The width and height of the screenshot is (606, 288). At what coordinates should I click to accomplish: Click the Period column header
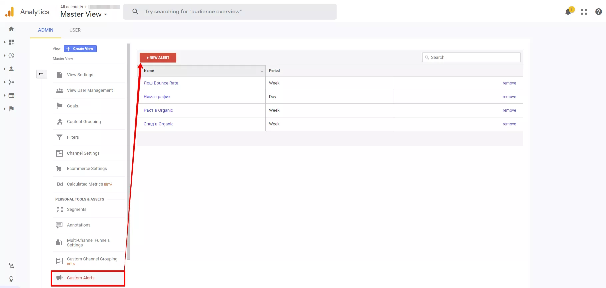(x=274, y=71)
